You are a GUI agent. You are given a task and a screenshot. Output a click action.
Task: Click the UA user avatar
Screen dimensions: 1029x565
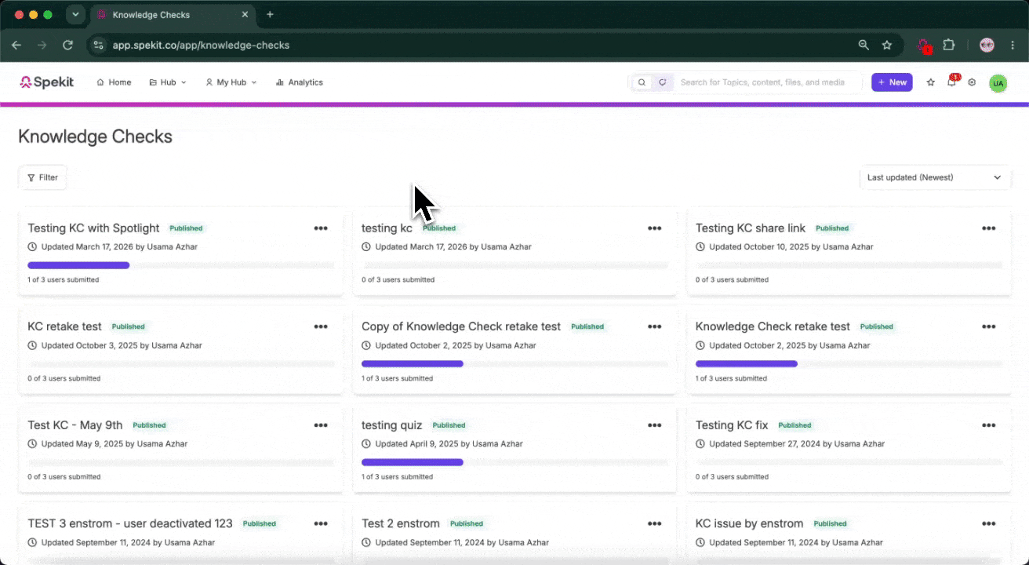tap(998, 82)
